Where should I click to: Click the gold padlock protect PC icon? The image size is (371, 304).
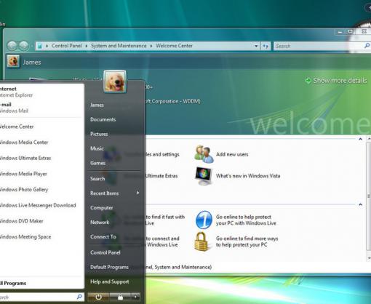pyautogui.click(x=202, y=241)
